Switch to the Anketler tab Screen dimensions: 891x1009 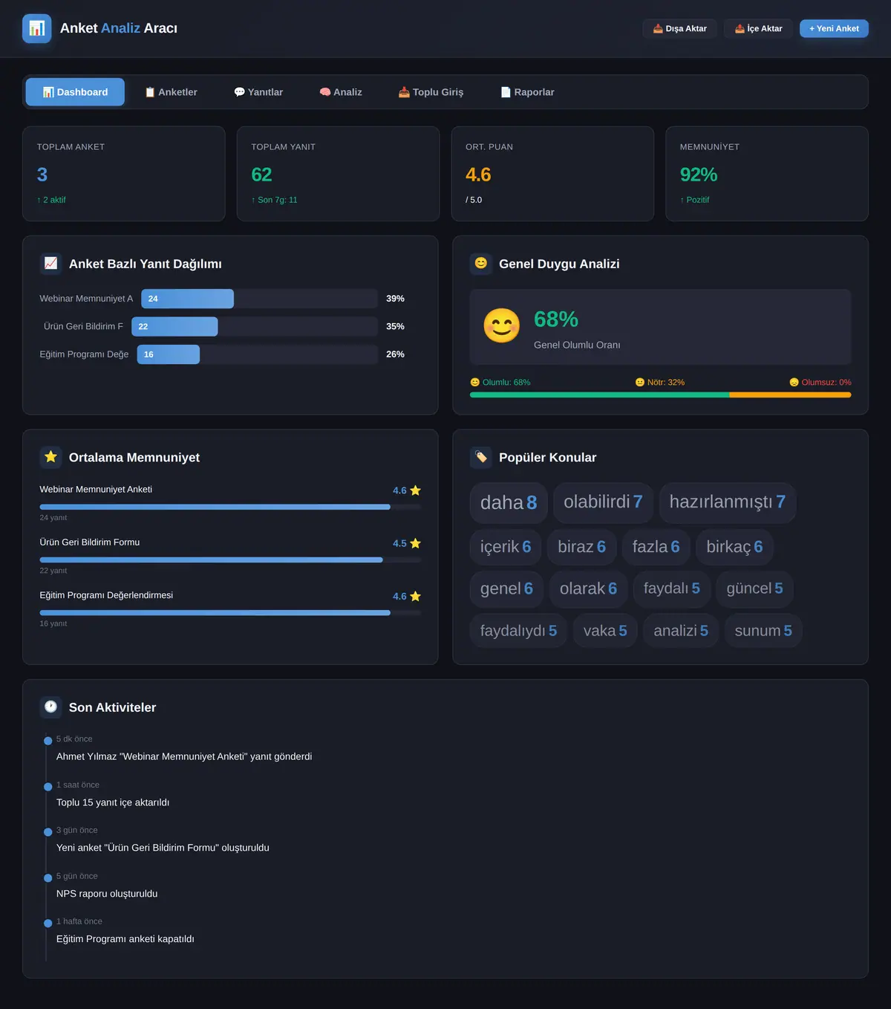[171, 92]
